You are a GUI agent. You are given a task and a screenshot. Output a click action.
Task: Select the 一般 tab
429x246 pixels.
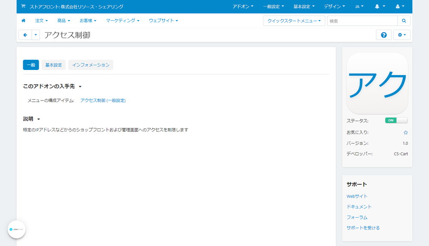point(31,65)
